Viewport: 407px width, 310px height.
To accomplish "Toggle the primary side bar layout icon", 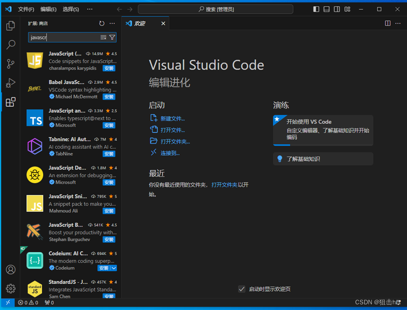I will pos(316,9).
